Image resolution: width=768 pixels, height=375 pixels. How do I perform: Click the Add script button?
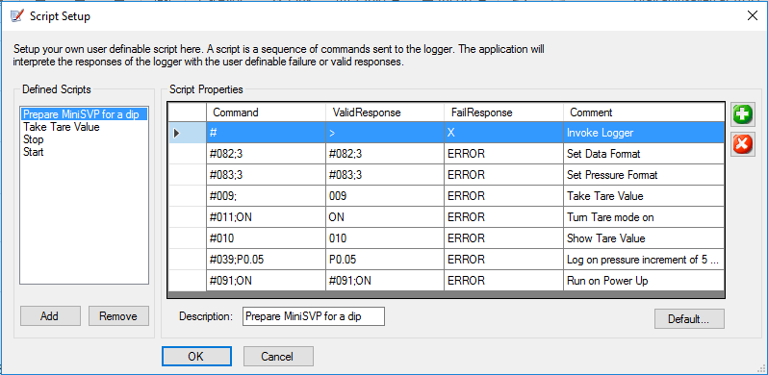[50, 316]
